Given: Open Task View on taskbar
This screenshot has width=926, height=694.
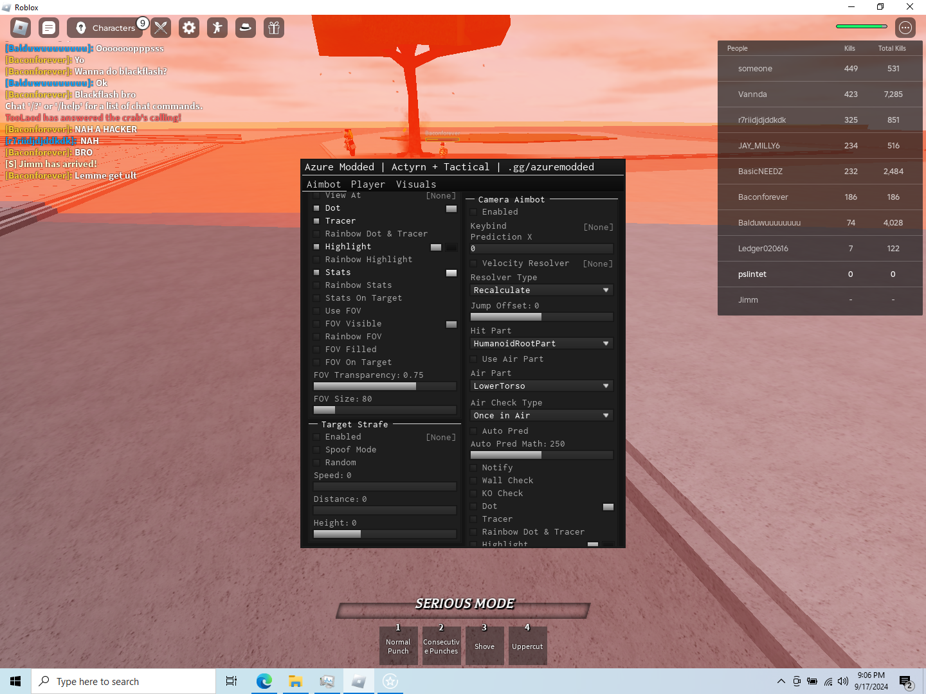Looking at the screenshot, I should (232, 681).
